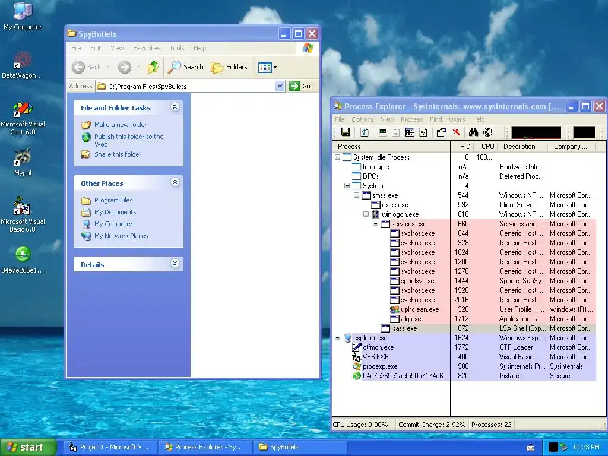
Task: Open Program Files in Other Places
Action: pyautogui.click(x=113, y=200)
